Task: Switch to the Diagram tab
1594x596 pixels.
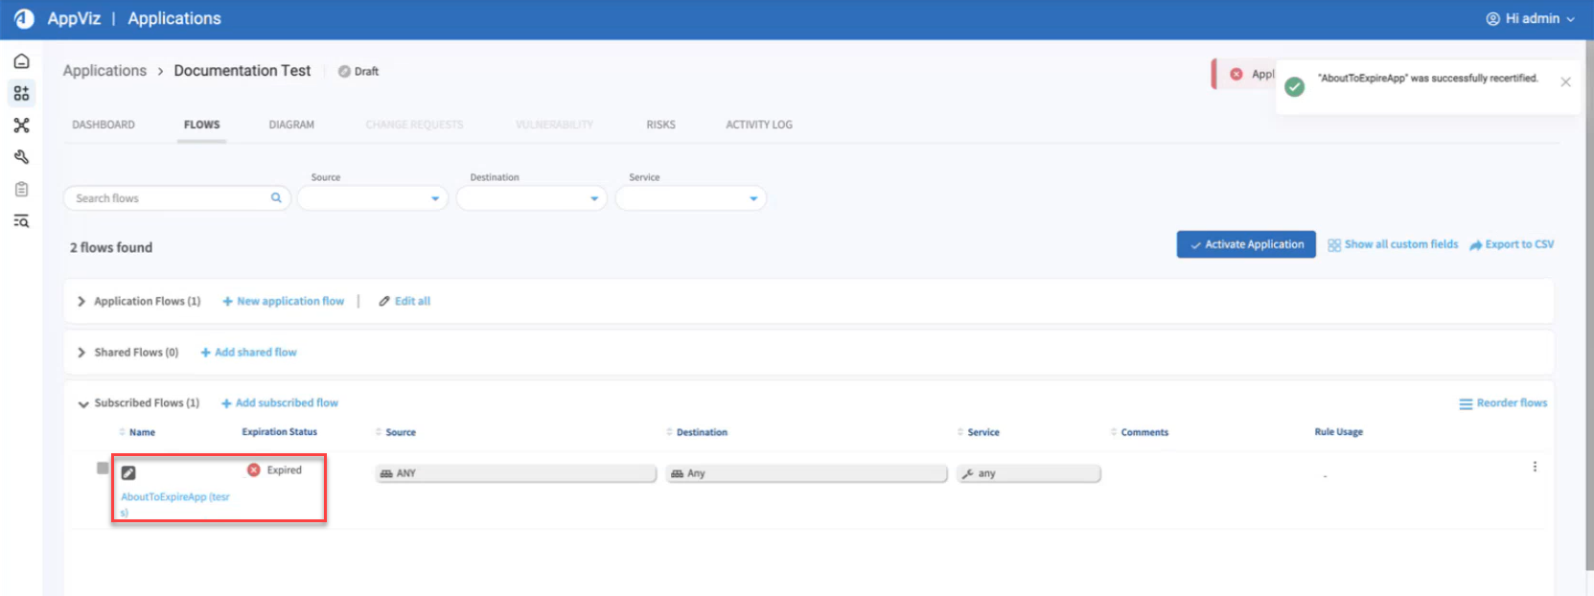Action: click(x=291, y=125)
